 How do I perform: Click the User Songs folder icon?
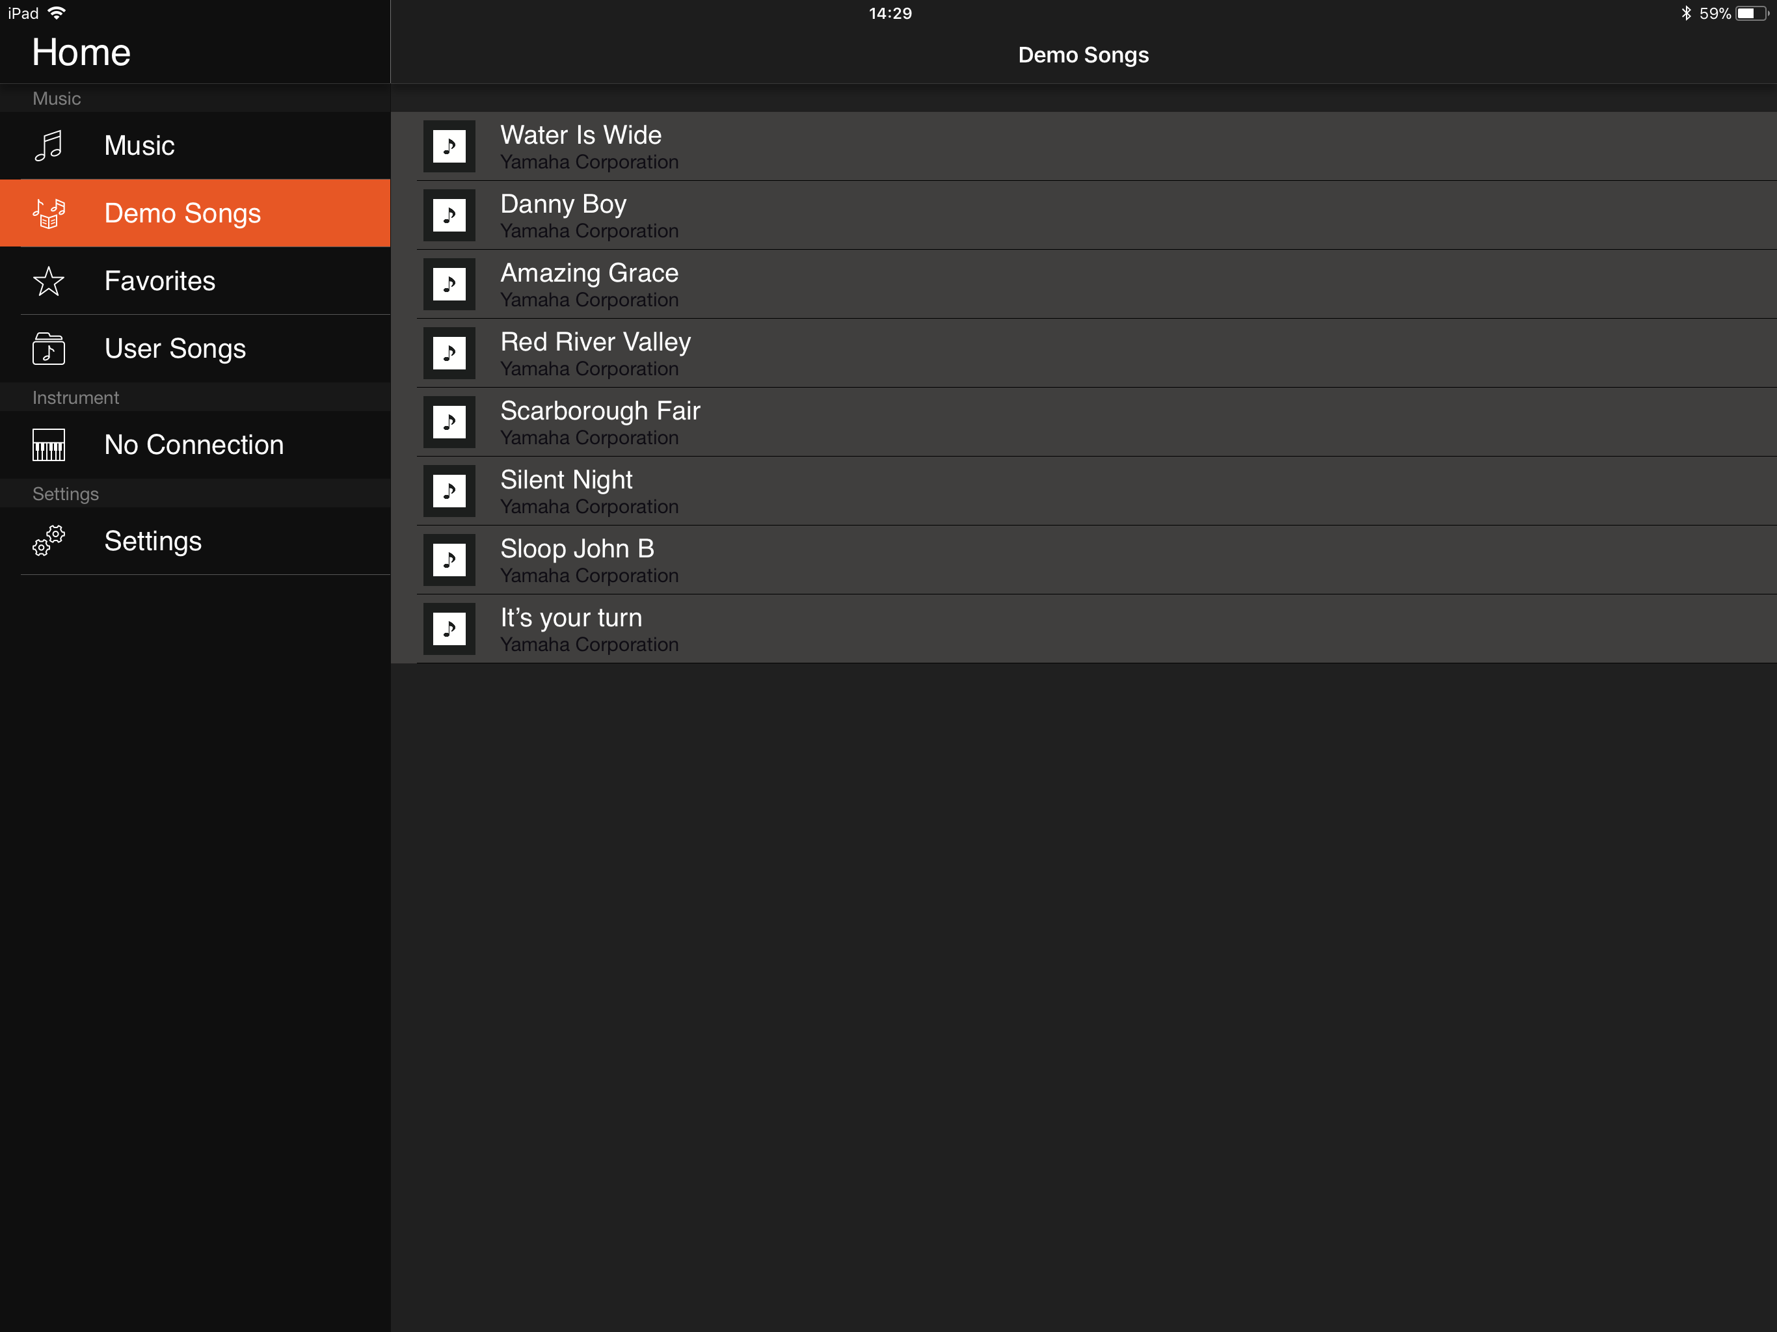click(48, 349)
